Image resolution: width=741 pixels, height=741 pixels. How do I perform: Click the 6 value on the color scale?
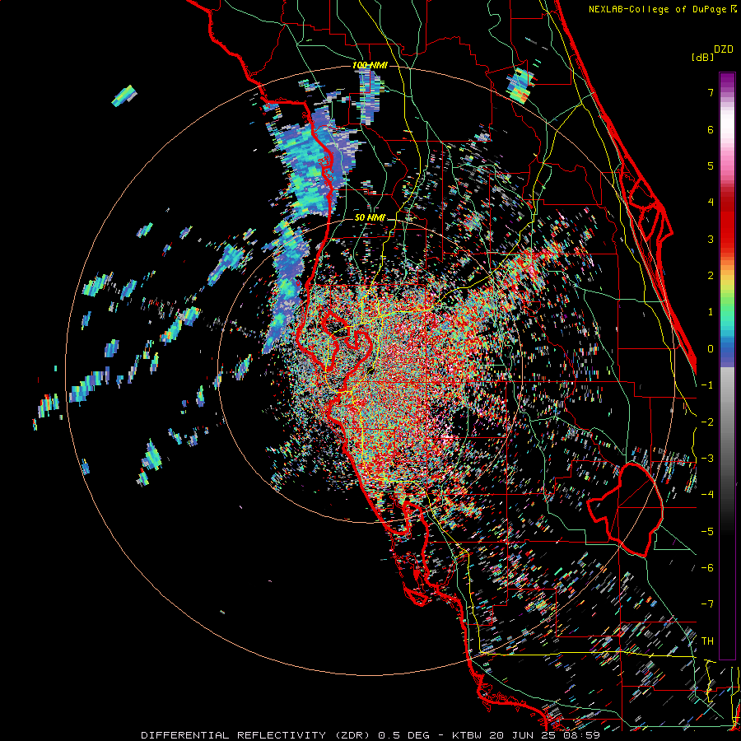pos(711,129)
